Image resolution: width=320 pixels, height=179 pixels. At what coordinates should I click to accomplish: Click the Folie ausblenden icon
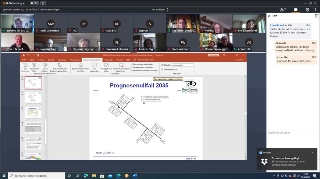(94, 65)
